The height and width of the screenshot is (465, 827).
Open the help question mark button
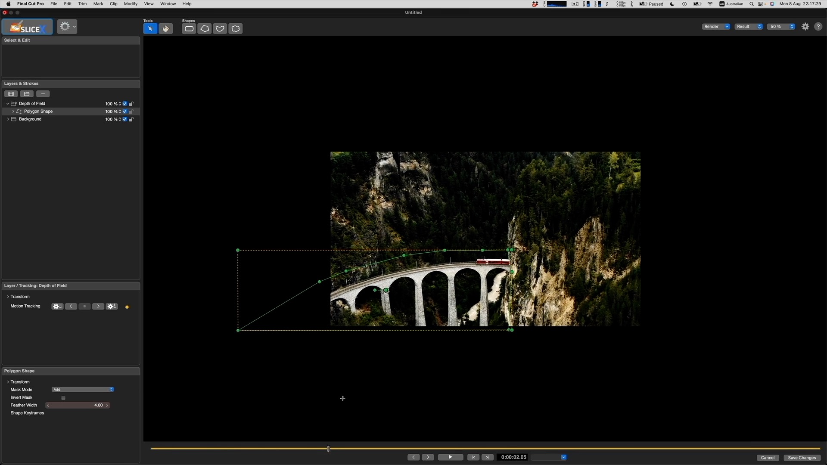coord(818,27)
